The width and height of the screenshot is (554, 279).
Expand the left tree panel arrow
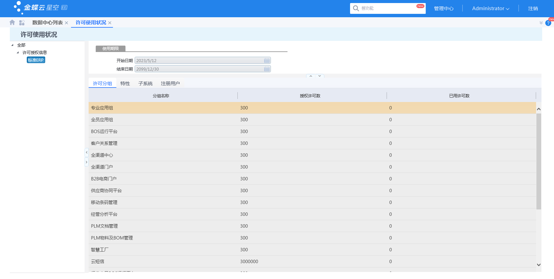[x=87, y=162]
